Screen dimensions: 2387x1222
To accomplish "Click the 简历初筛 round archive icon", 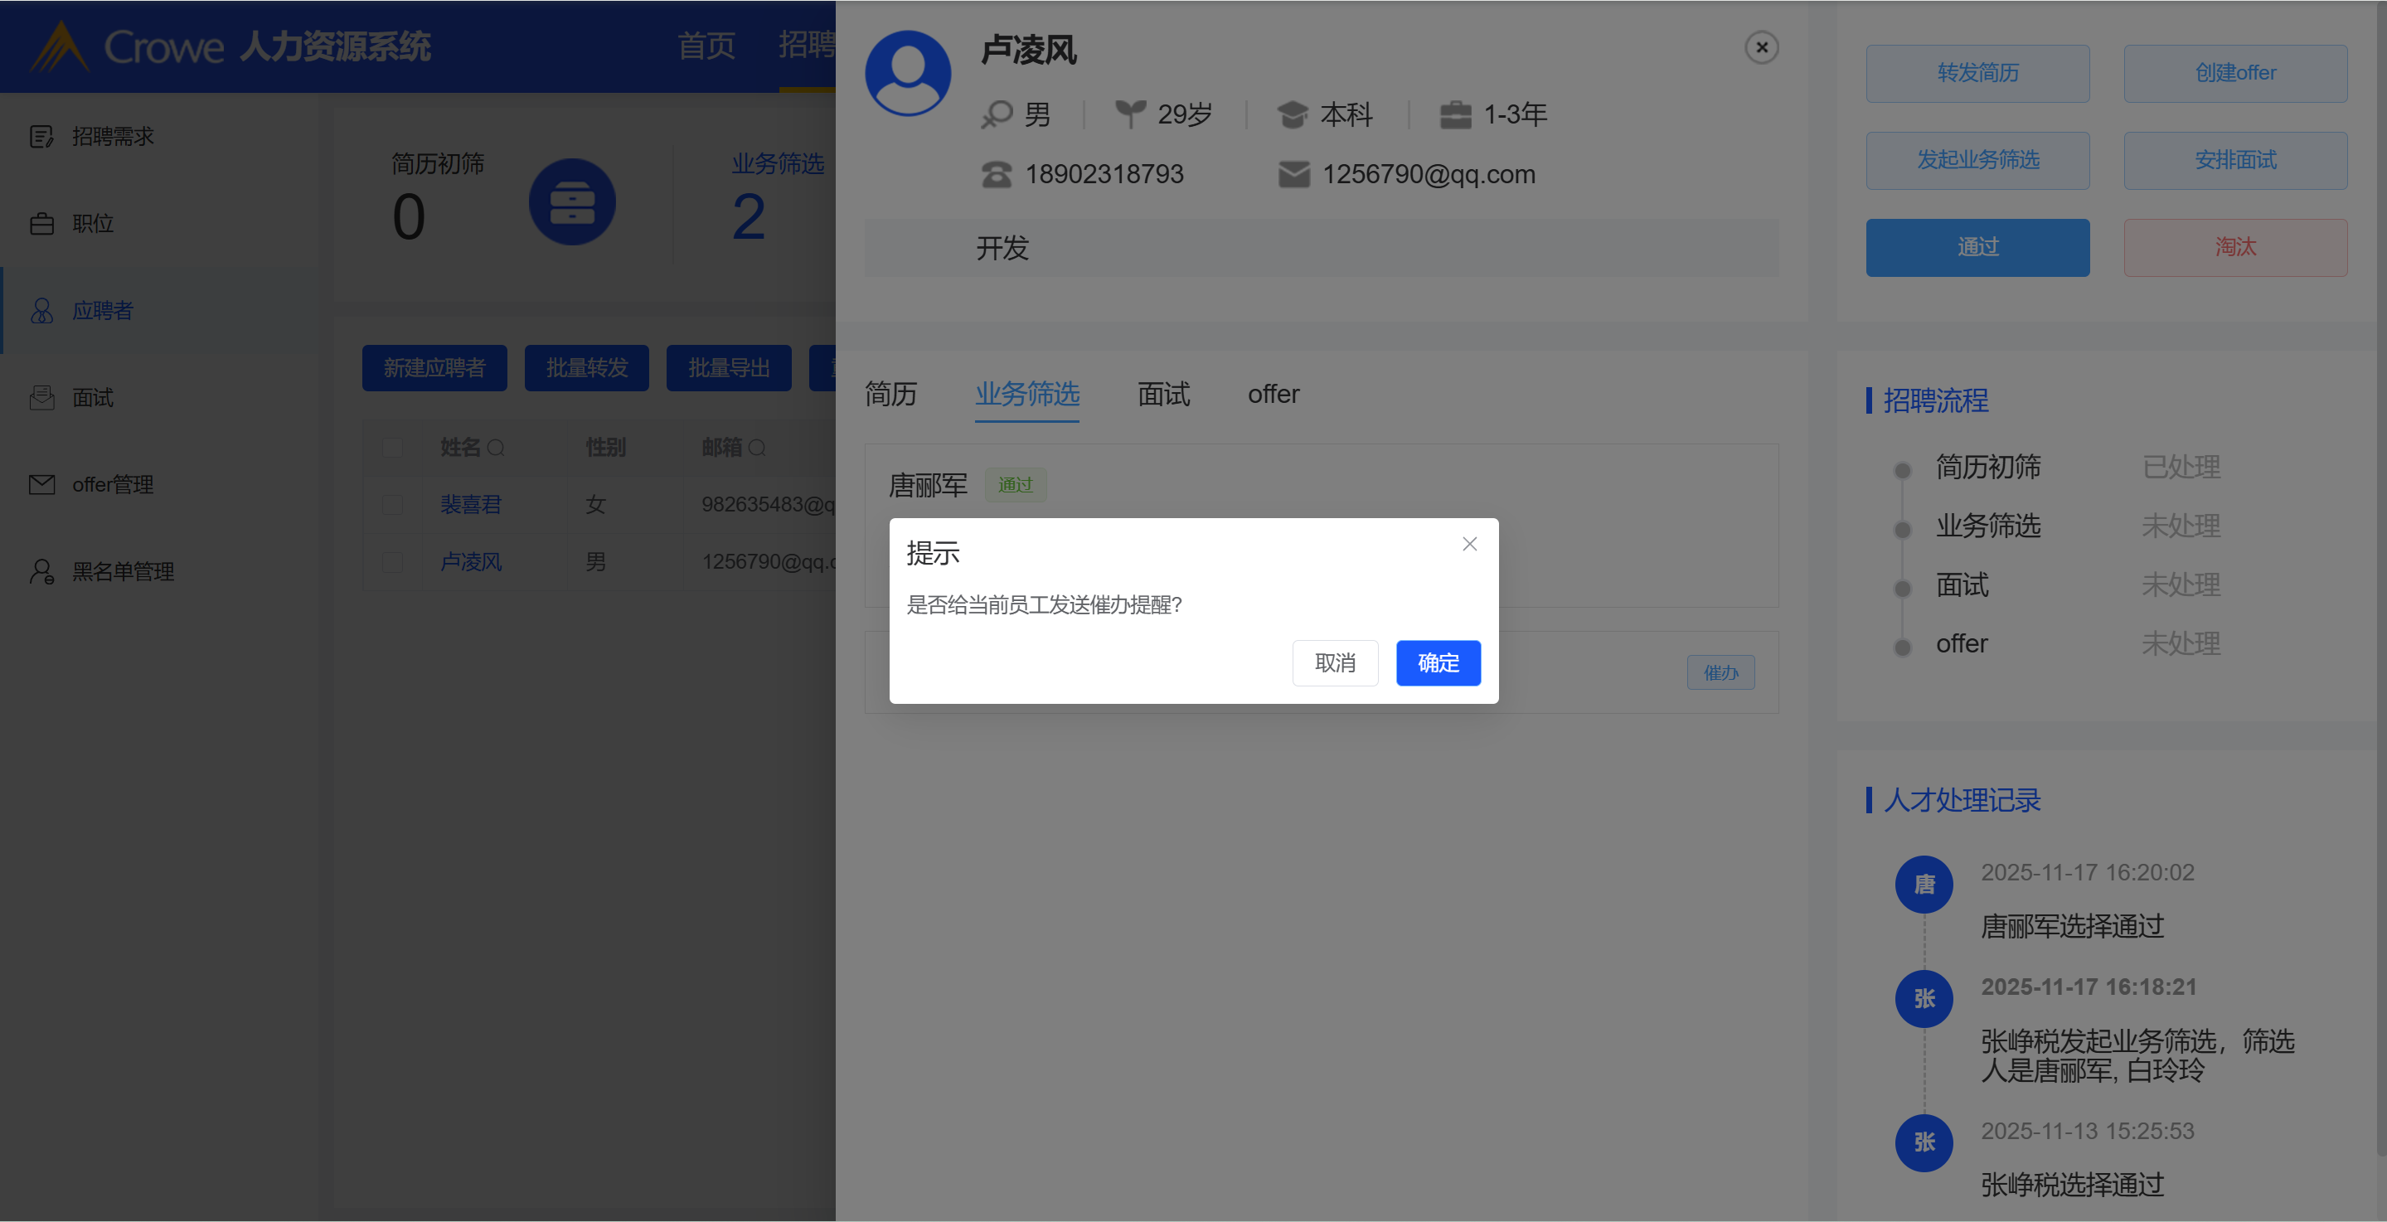I will pyautogui.click(x=572, y=202).
